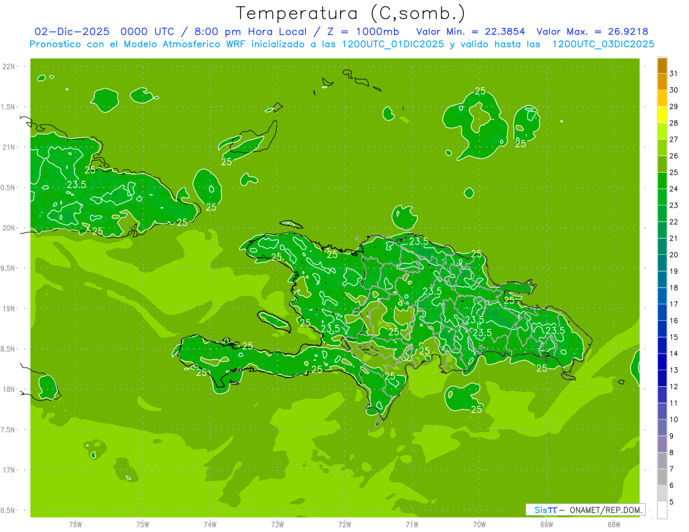689x532 pixels.
Task: Pick the colorbar swatch between 30 and 31
Action: pos(662,81)
